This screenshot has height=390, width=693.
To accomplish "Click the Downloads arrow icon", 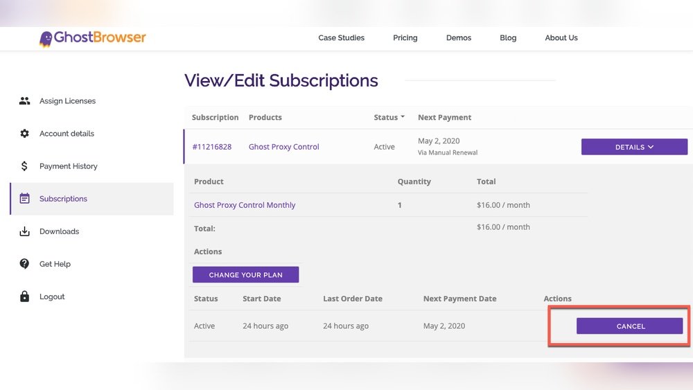I will click(x=25, y=231).
